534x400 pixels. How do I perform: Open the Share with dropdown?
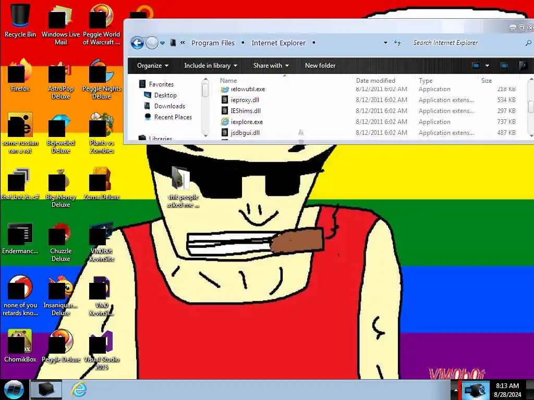coord(271,65)
